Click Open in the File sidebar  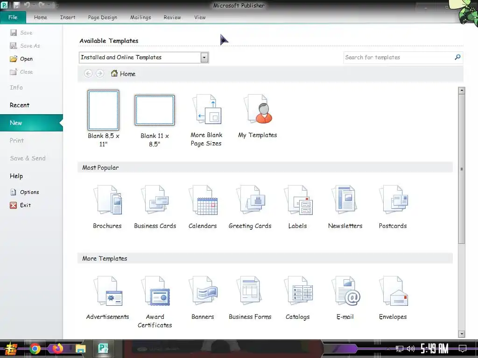21,59
